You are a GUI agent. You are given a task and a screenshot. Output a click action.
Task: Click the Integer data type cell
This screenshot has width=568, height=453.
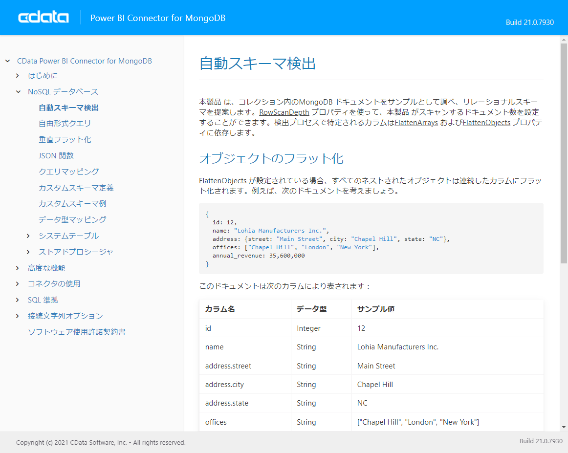(321, 328)
